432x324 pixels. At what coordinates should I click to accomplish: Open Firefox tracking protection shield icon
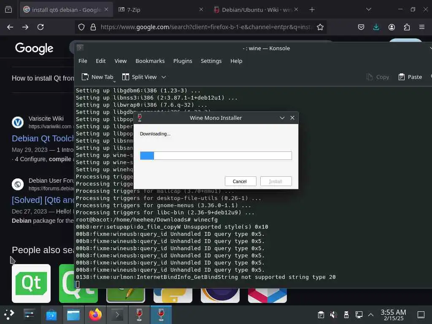coord(81,27)
